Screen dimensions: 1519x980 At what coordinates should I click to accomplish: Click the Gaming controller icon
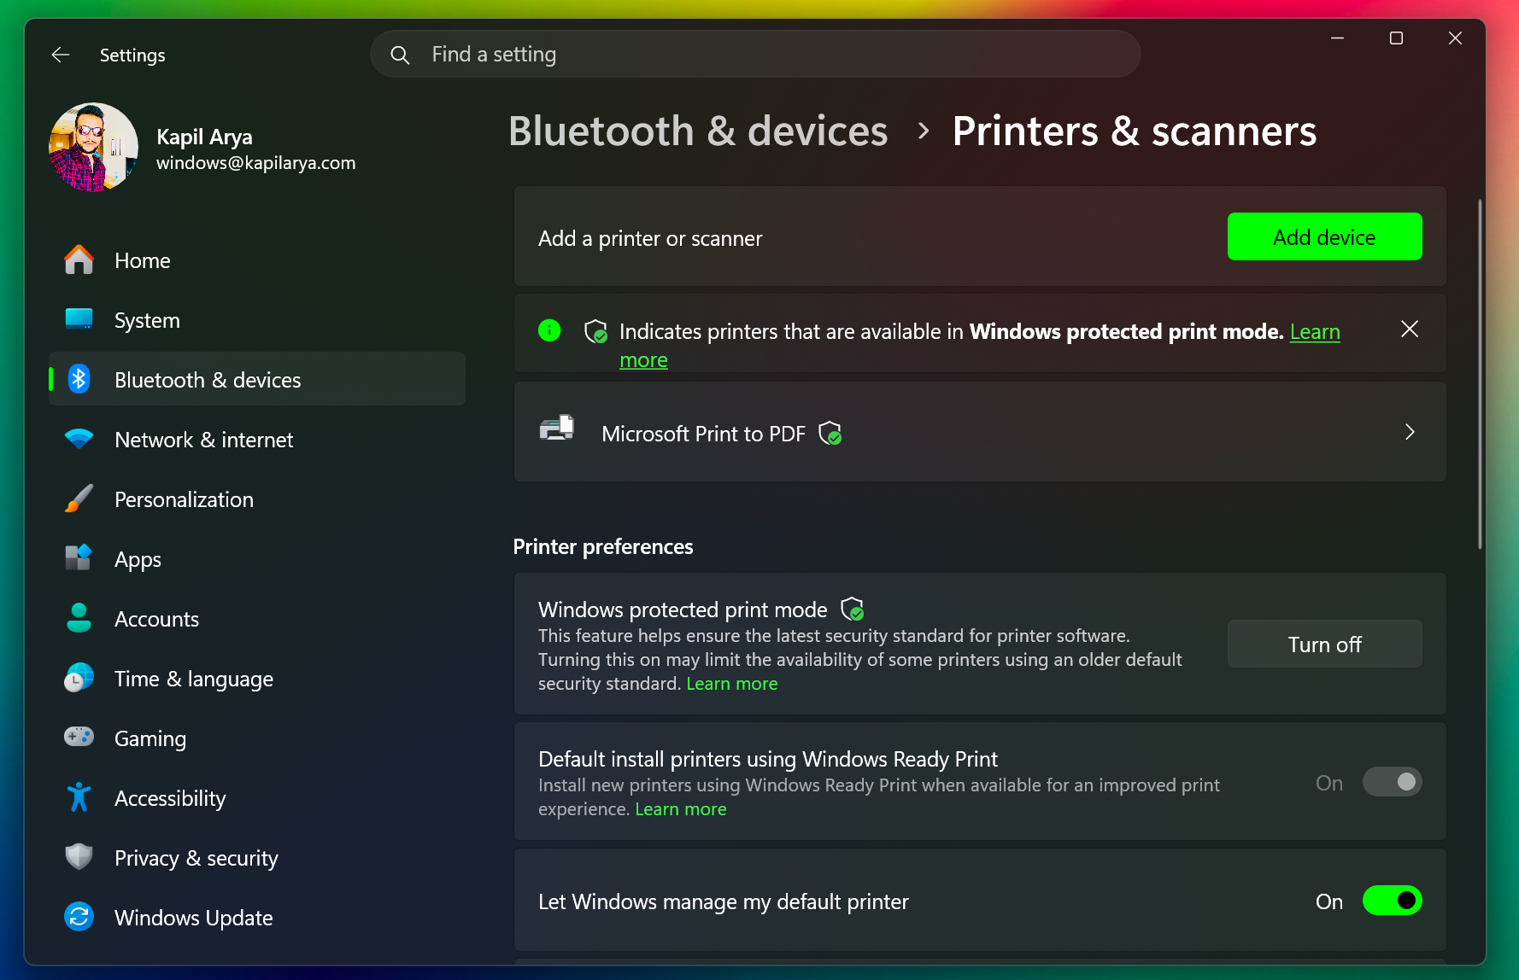(x=79, y=737)
